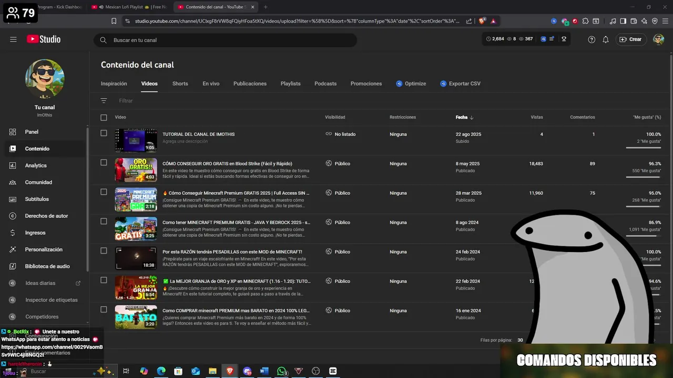Switch to the Podcasts tab
The image size is (673, 378).
325,83
